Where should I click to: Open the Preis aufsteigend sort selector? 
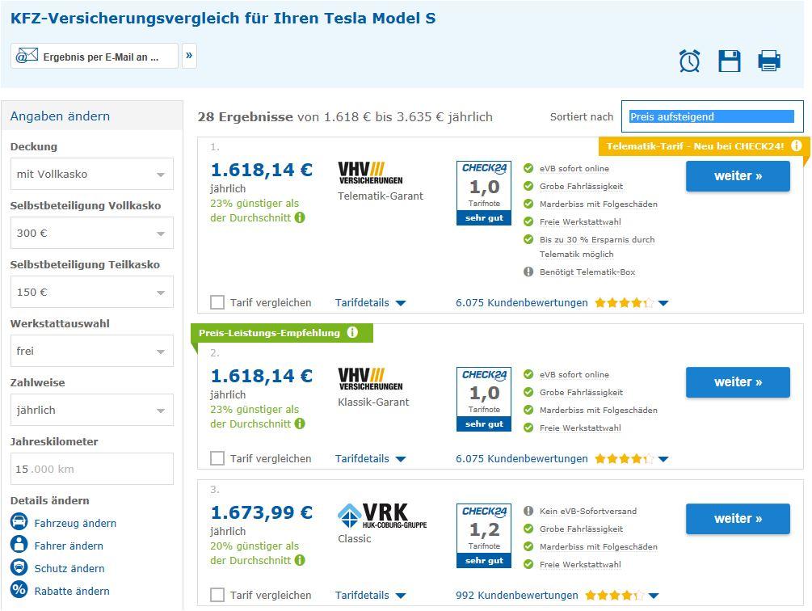[x=712, y=116]
